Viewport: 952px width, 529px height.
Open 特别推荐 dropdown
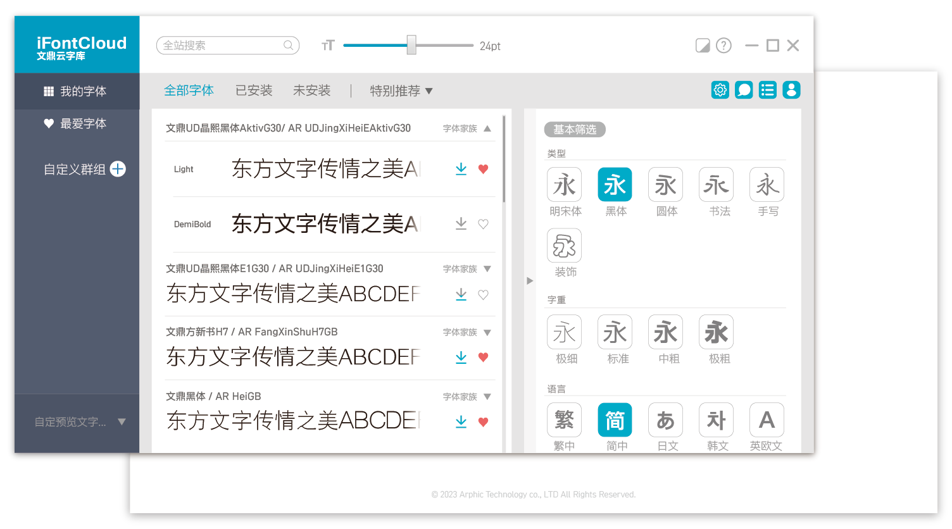[401, 90]
